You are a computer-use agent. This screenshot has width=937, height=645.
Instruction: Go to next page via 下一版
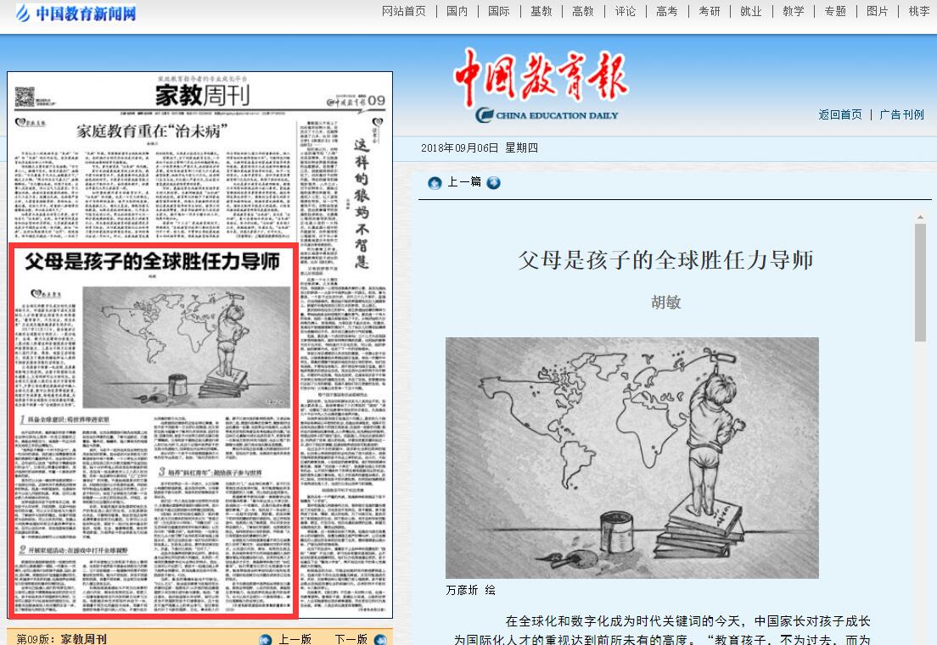(x=351, y=639)
